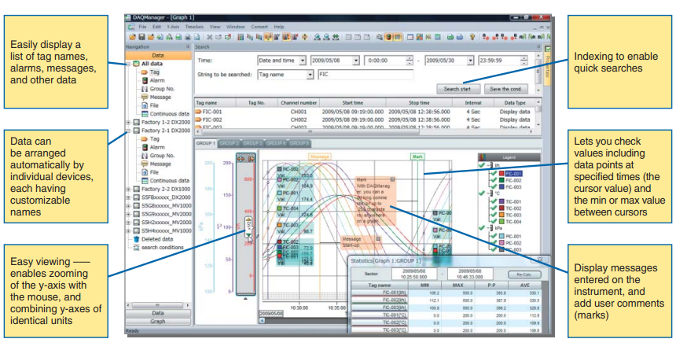
Task: Click the Search start button
Action: (x=457, y=89)
